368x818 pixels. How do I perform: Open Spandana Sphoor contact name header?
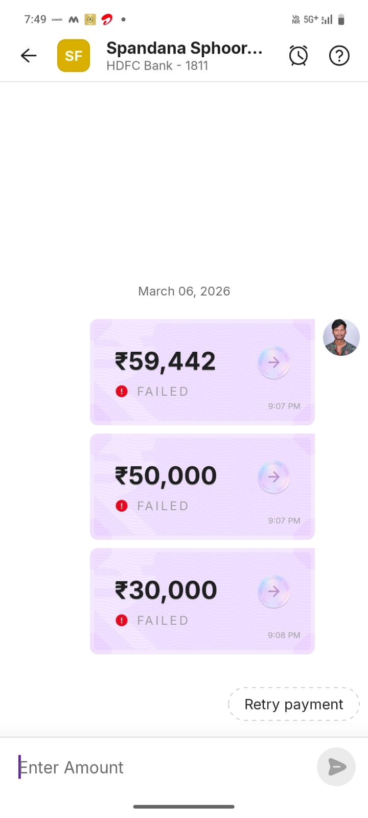coord(184,48)
